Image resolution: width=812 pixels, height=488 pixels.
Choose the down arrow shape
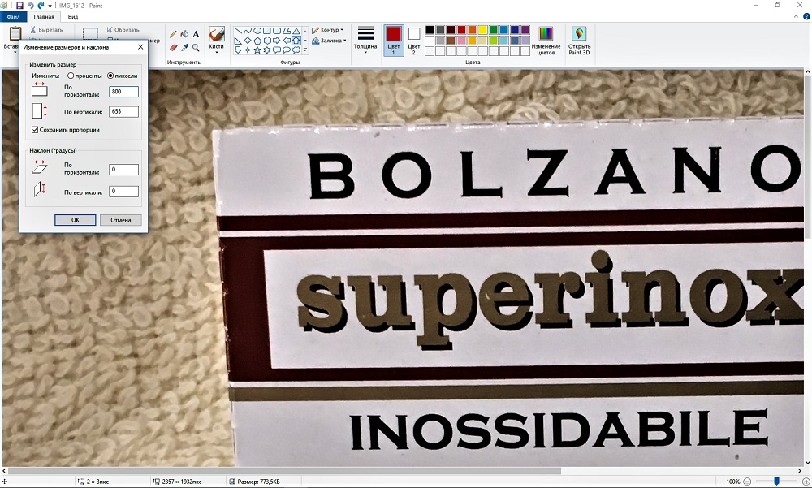coord(238,50)
